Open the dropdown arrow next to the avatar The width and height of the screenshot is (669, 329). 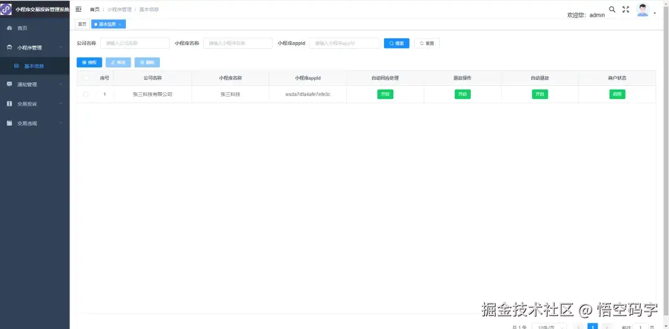coord(655,13)
